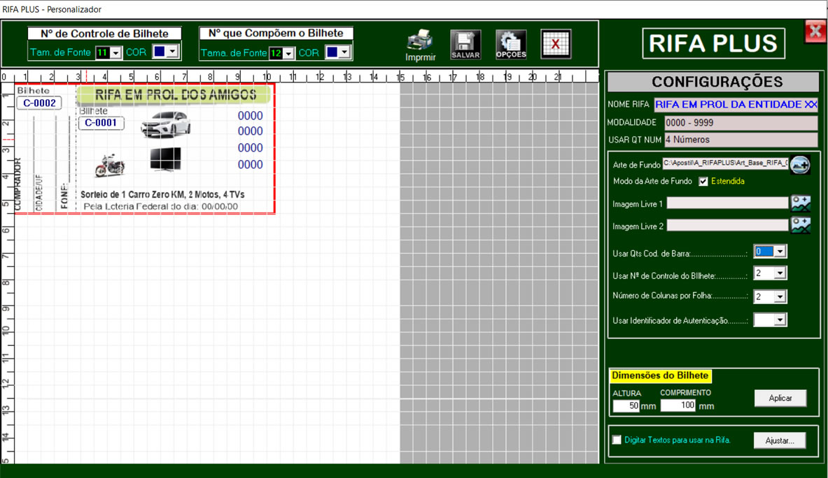Screen dimensions: 828x478
Task: Open the OPÇÕES gear icon
Action: pyautogui.click(x=511, y=44)
